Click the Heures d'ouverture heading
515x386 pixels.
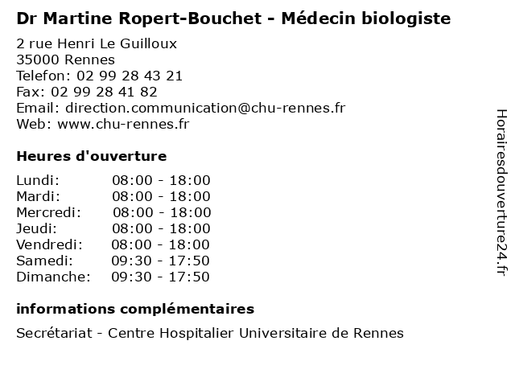pyautogui.click(x=91, y=156)
